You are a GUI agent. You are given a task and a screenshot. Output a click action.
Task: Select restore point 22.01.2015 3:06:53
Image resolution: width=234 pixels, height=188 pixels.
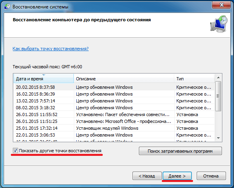point(114,135)
